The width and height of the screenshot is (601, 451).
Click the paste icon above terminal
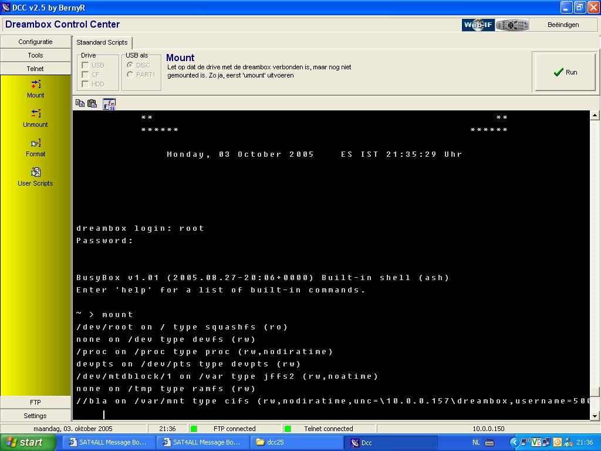pyautogui.click(x=92, y=103)
